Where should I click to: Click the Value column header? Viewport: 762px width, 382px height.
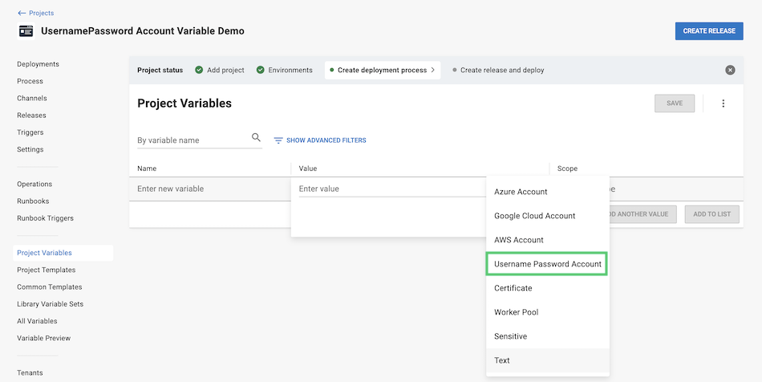coord(308,169)
